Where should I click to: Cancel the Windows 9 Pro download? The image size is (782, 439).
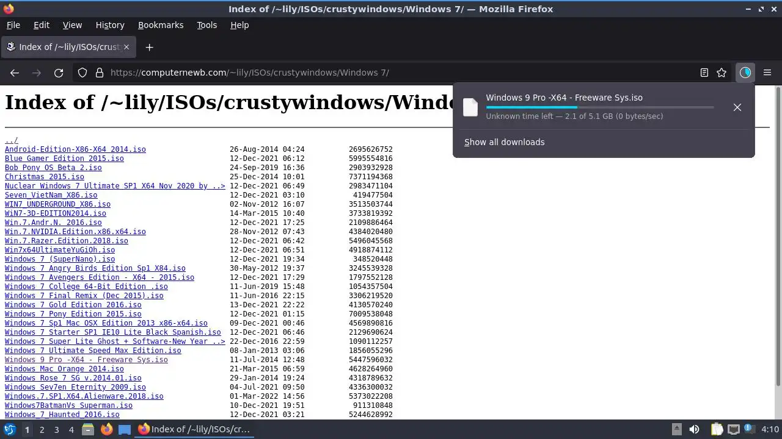(737, 107)
